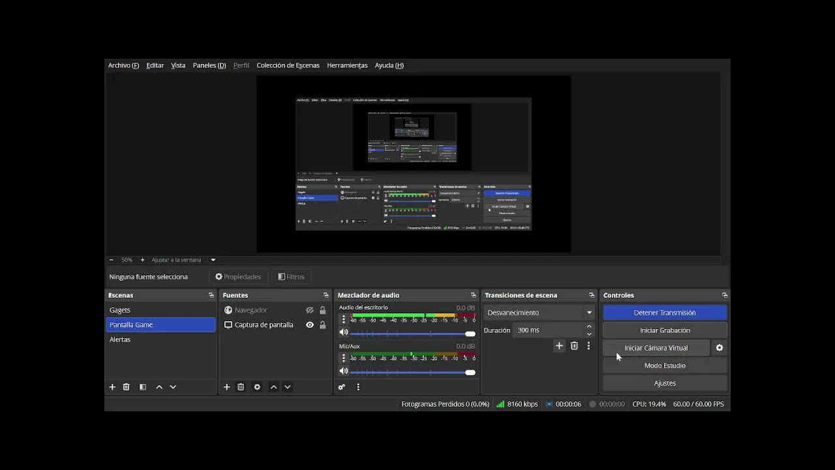Screen dimensions: 835x470
Task: Move scene down arrow in Escenas
Action: pos(173,387)
